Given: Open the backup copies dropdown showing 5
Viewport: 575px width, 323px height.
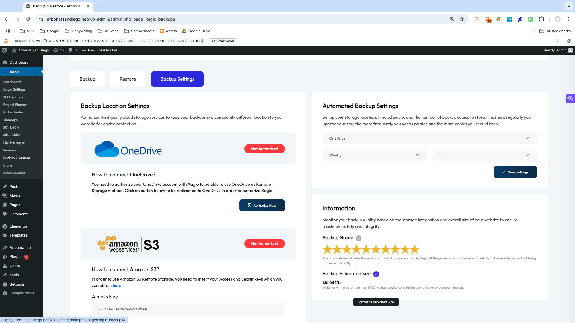Looking at the screenshot, I should [485, 155].
